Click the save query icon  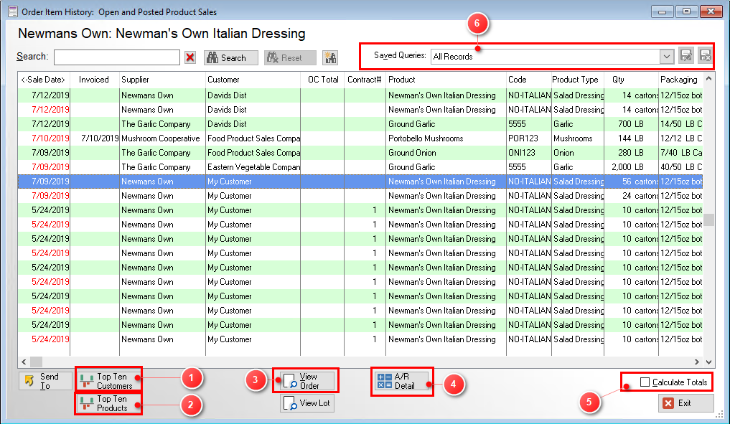click(685, 56)
